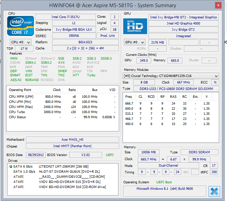Click the Intel Core i7-3517U name field
Image resolution: width=227 pixels, height=201 pixels.
tap(65, 17)
